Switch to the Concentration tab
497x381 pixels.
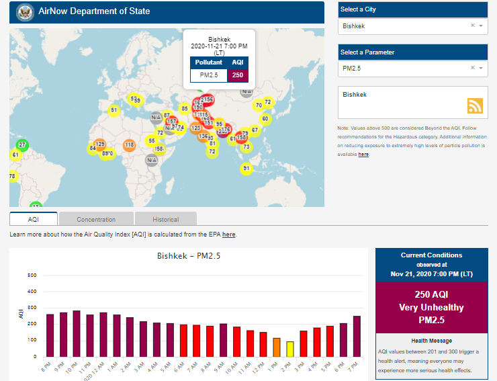pyautogui.click(x=96, y=219)
